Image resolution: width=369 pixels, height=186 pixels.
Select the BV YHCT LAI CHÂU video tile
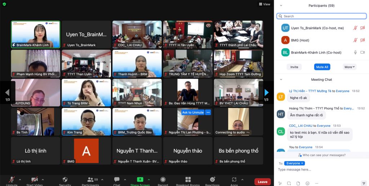239,92
